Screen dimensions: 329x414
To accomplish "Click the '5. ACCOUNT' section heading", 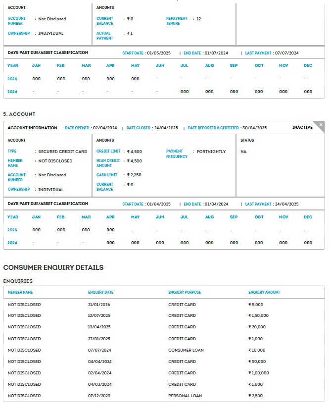I will (19, 114).
